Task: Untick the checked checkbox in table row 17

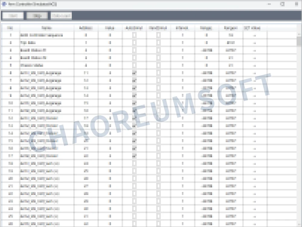Action: (135, 156)
